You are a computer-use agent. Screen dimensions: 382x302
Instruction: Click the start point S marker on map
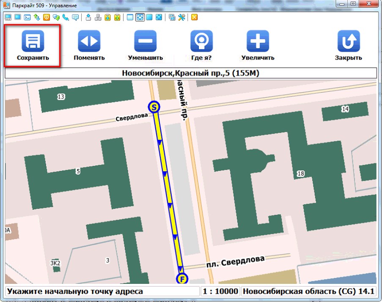tap(154, 107)
